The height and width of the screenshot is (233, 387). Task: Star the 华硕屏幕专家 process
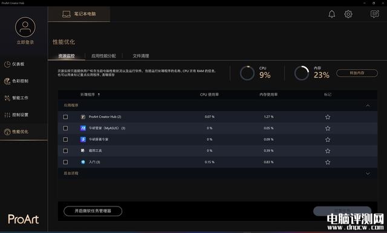328,139
